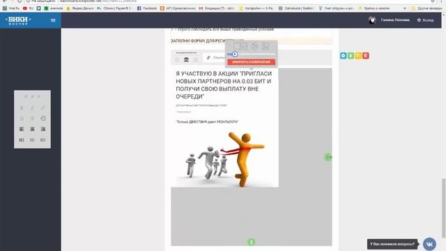Align text left in floating panel

pyautogui.click(x=22, y=129)
